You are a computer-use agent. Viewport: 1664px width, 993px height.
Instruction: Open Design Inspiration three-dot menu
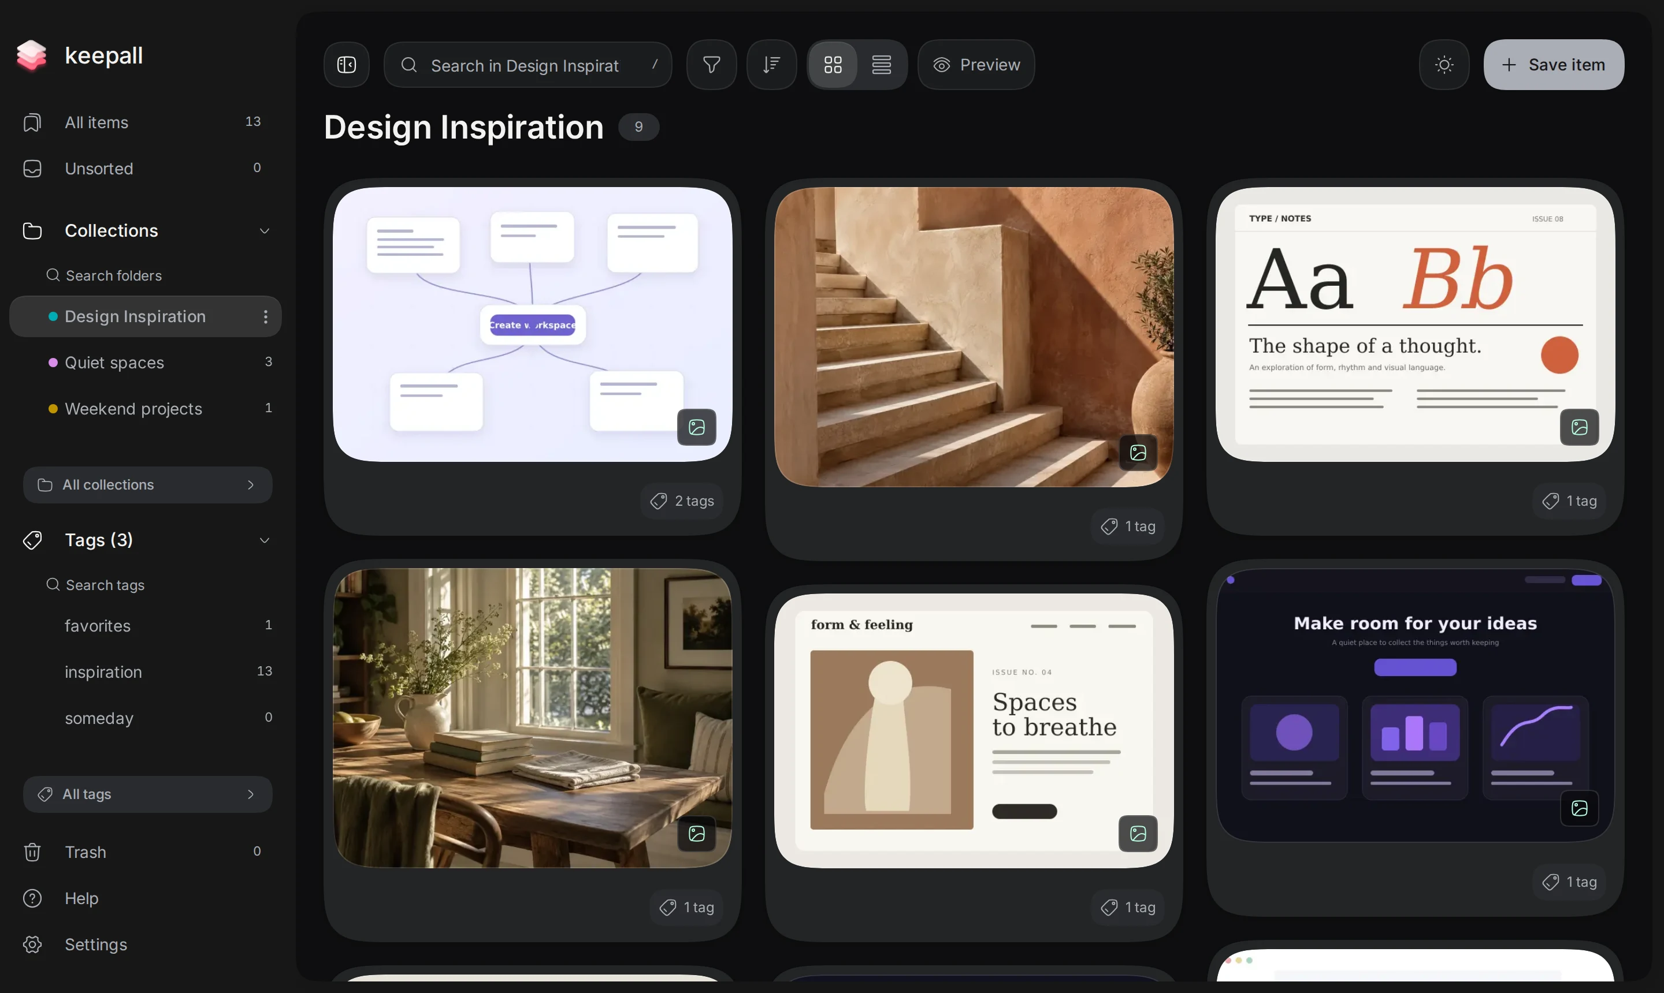point(266,316)
